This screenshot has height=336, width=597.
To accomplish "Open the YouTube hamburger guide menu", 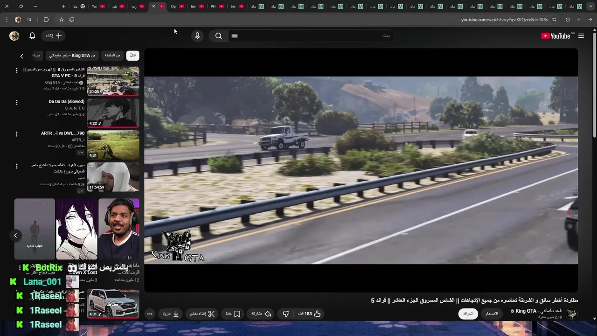I will tap(581, 36).
